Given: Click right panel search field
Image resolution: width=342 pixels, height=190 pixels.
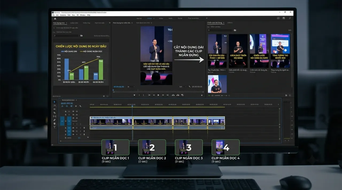Looking at the screenshot, I should tap(220, 30).
